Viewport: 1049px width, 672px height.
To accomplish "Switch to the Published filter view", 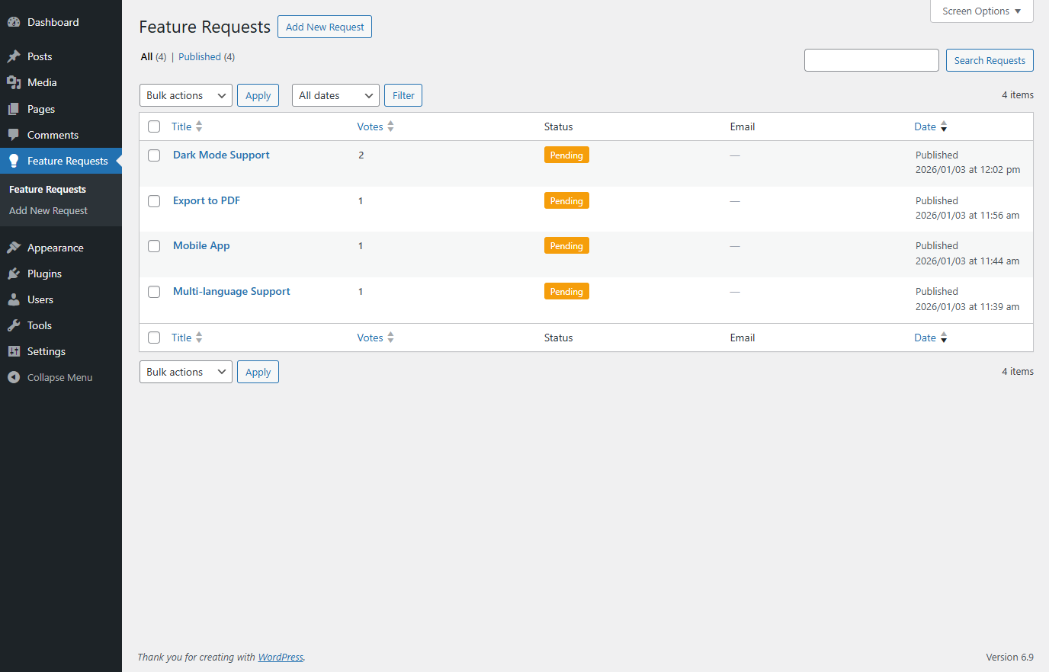I will (199, 56).
